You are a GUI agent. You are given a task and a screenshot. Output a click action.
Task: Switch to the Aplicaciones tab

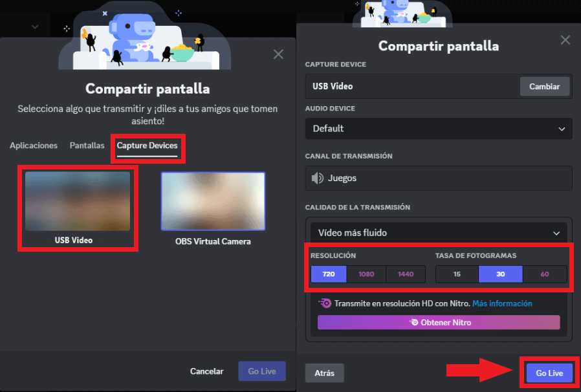click(x=34, y=146)
